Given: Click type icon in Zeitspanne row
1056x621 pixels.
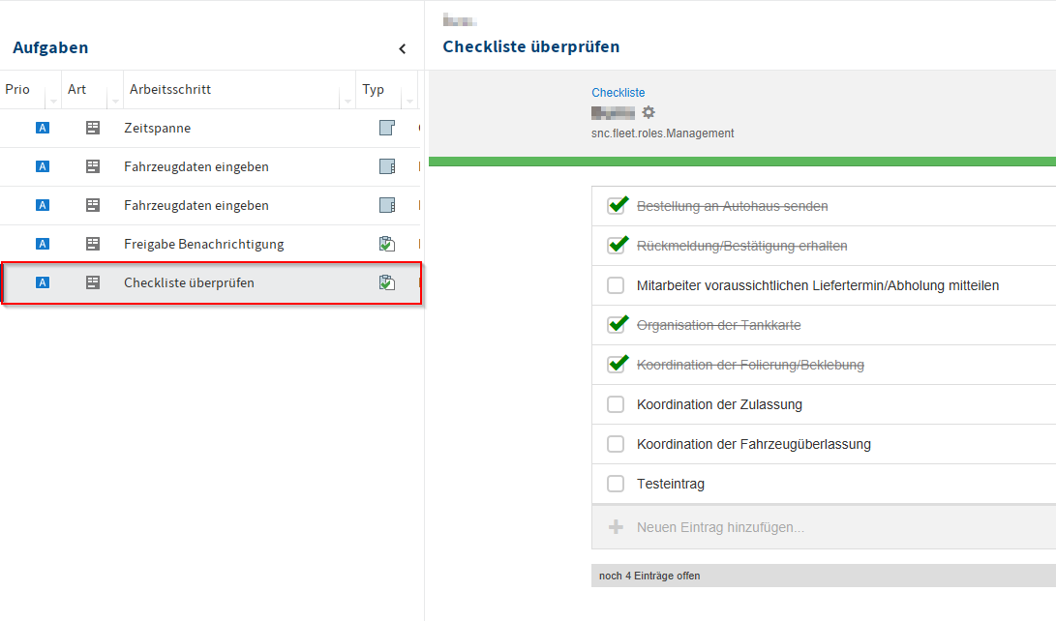Looking at the screenshot, I should 387,128.
